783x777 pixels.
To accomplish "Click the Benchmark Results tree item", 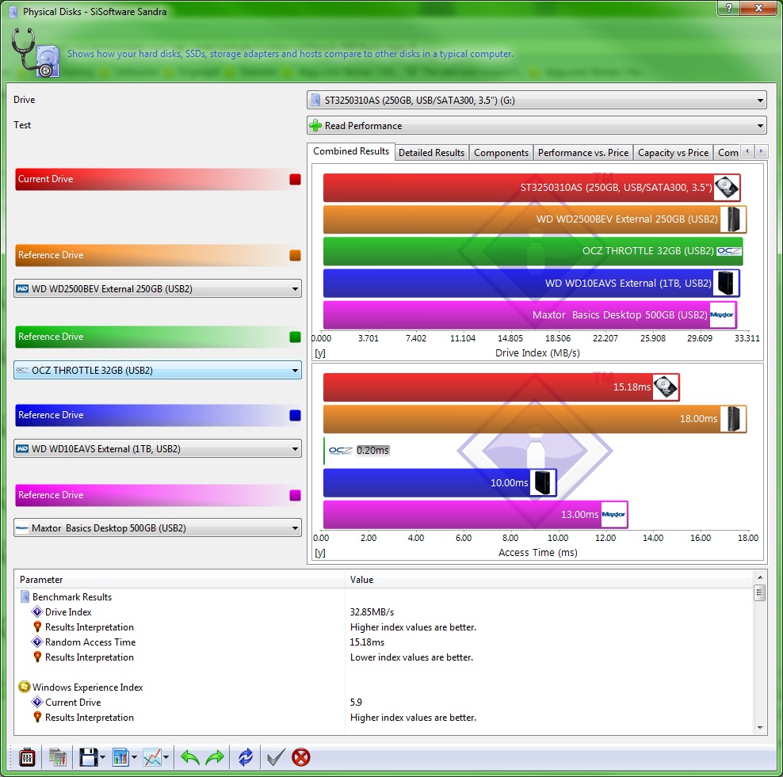I will [72, 597].
